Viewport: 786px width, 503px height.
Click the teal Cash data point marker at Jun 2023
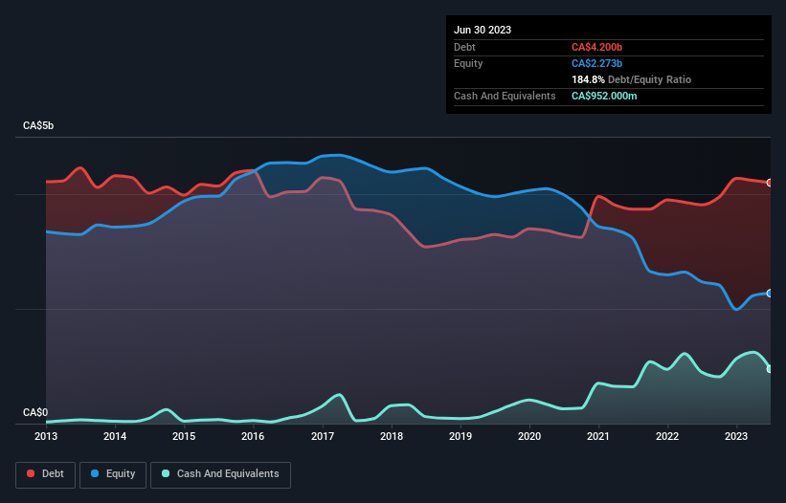(x=770, y=369)
